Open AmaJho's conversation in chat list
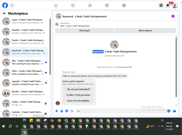Viewport: 182px width, 135px height. [24, 31]
